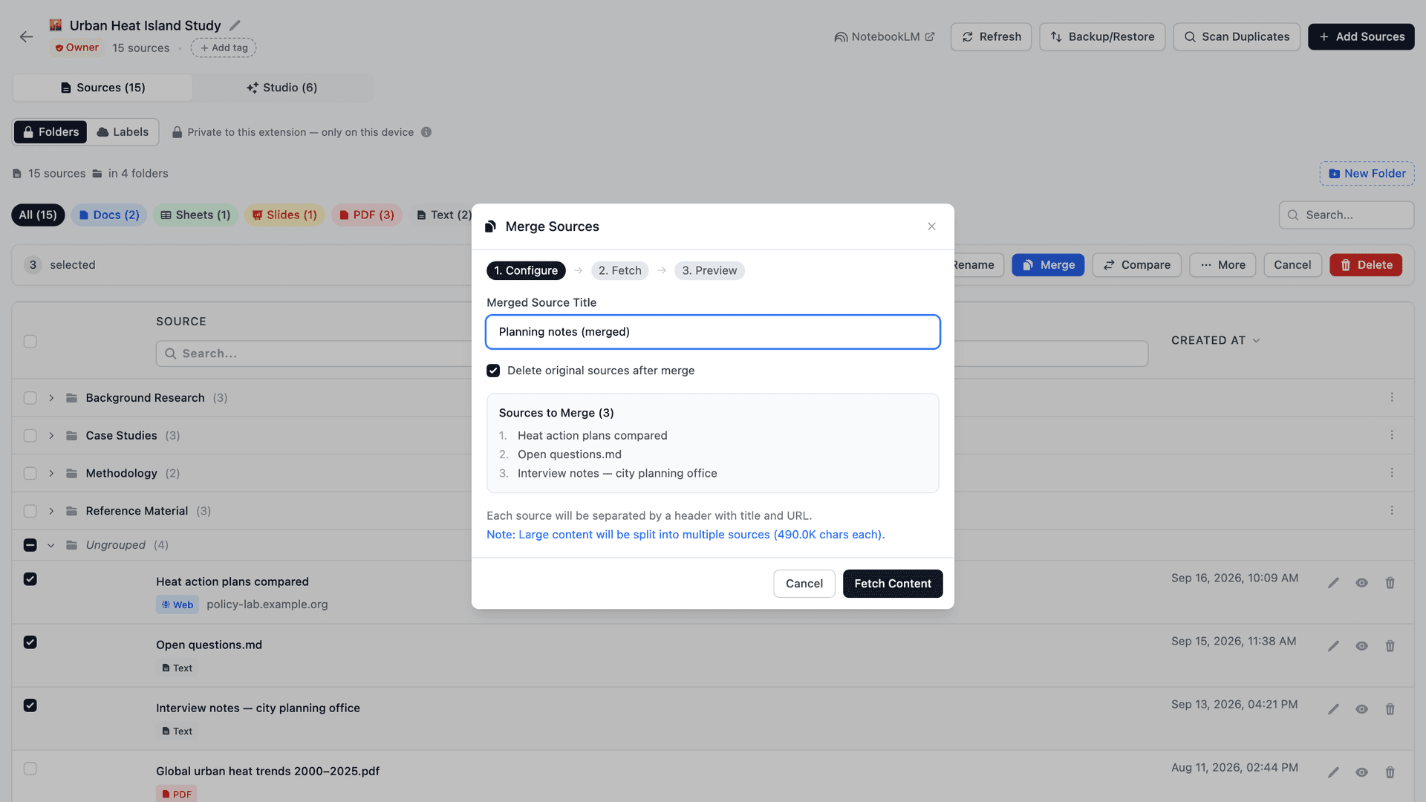Screen dimensions: 1426x802
Task: Expand the Reference Material folder
Action: [x=51, y=512]
